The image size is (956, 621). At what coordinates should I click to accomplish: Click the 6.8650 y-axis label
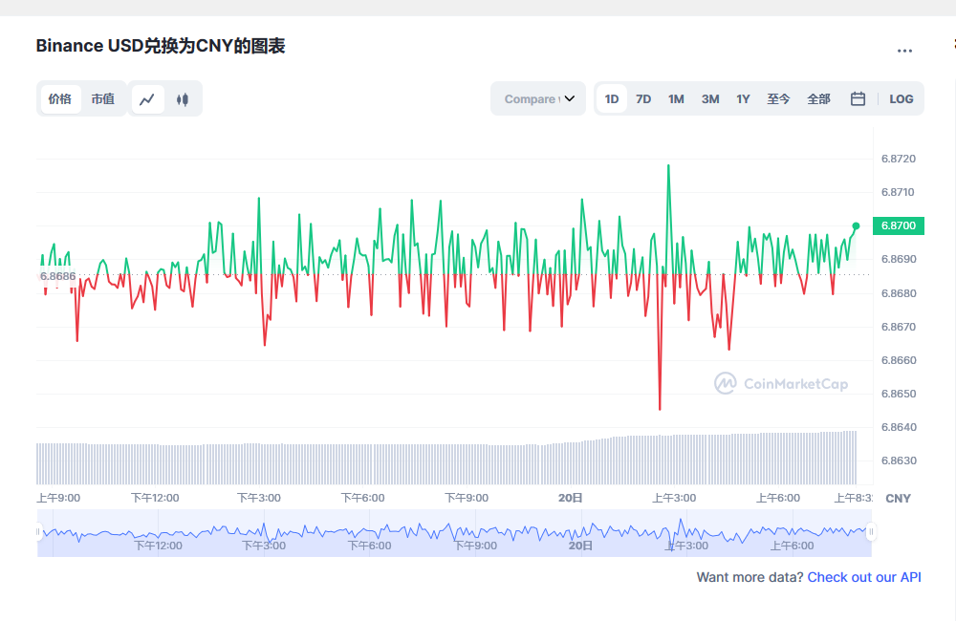point(899,393)
